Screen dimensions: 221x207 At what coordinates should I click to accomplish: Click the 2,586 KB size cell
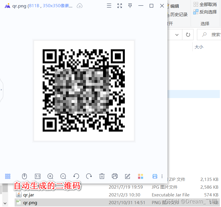209,187
